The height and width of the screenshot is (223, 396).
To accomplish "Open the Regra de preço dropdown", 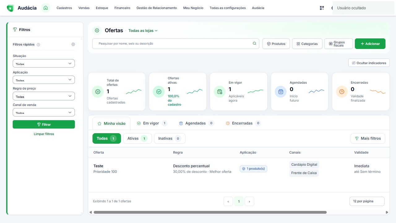I will click(44, 96).
